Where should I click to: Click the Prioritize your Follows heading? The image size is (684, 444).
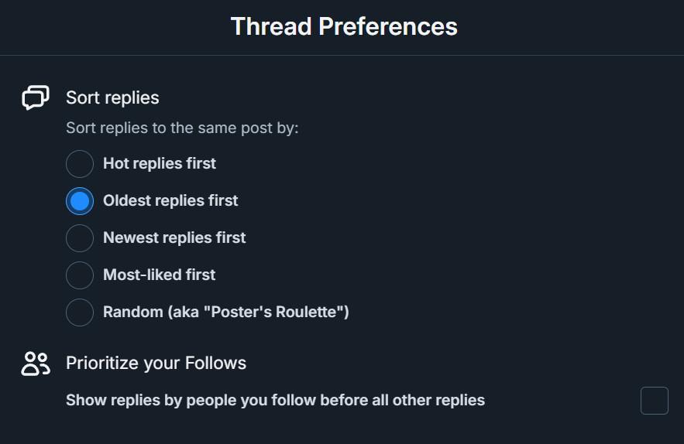pos(156,363)
